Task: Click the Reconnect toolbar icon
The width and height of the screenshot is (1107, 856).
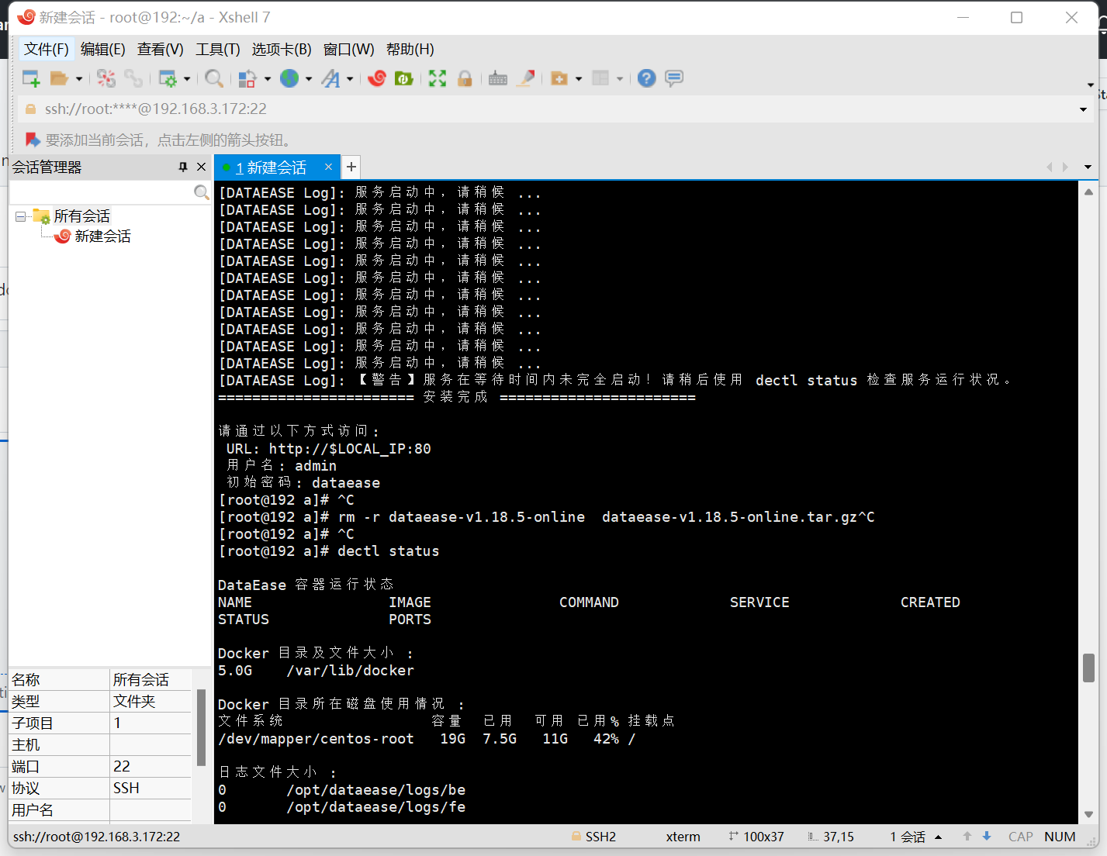Action: click(133, 78)
